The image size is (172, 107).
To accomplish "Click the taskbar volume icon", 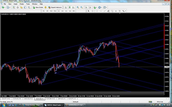I will 165,105.
